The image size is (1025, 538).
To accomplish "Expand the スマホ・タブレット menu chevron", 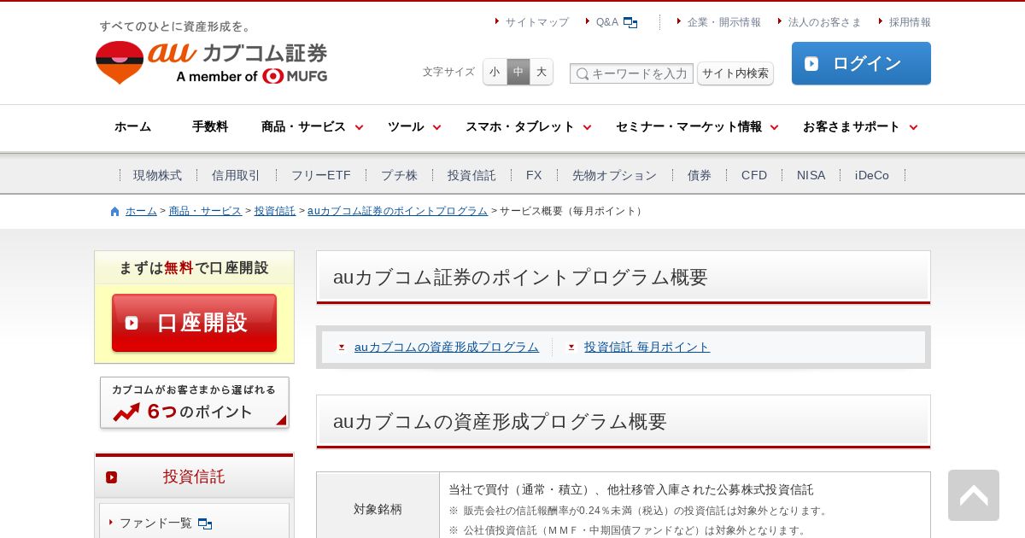I will [588, 127].
